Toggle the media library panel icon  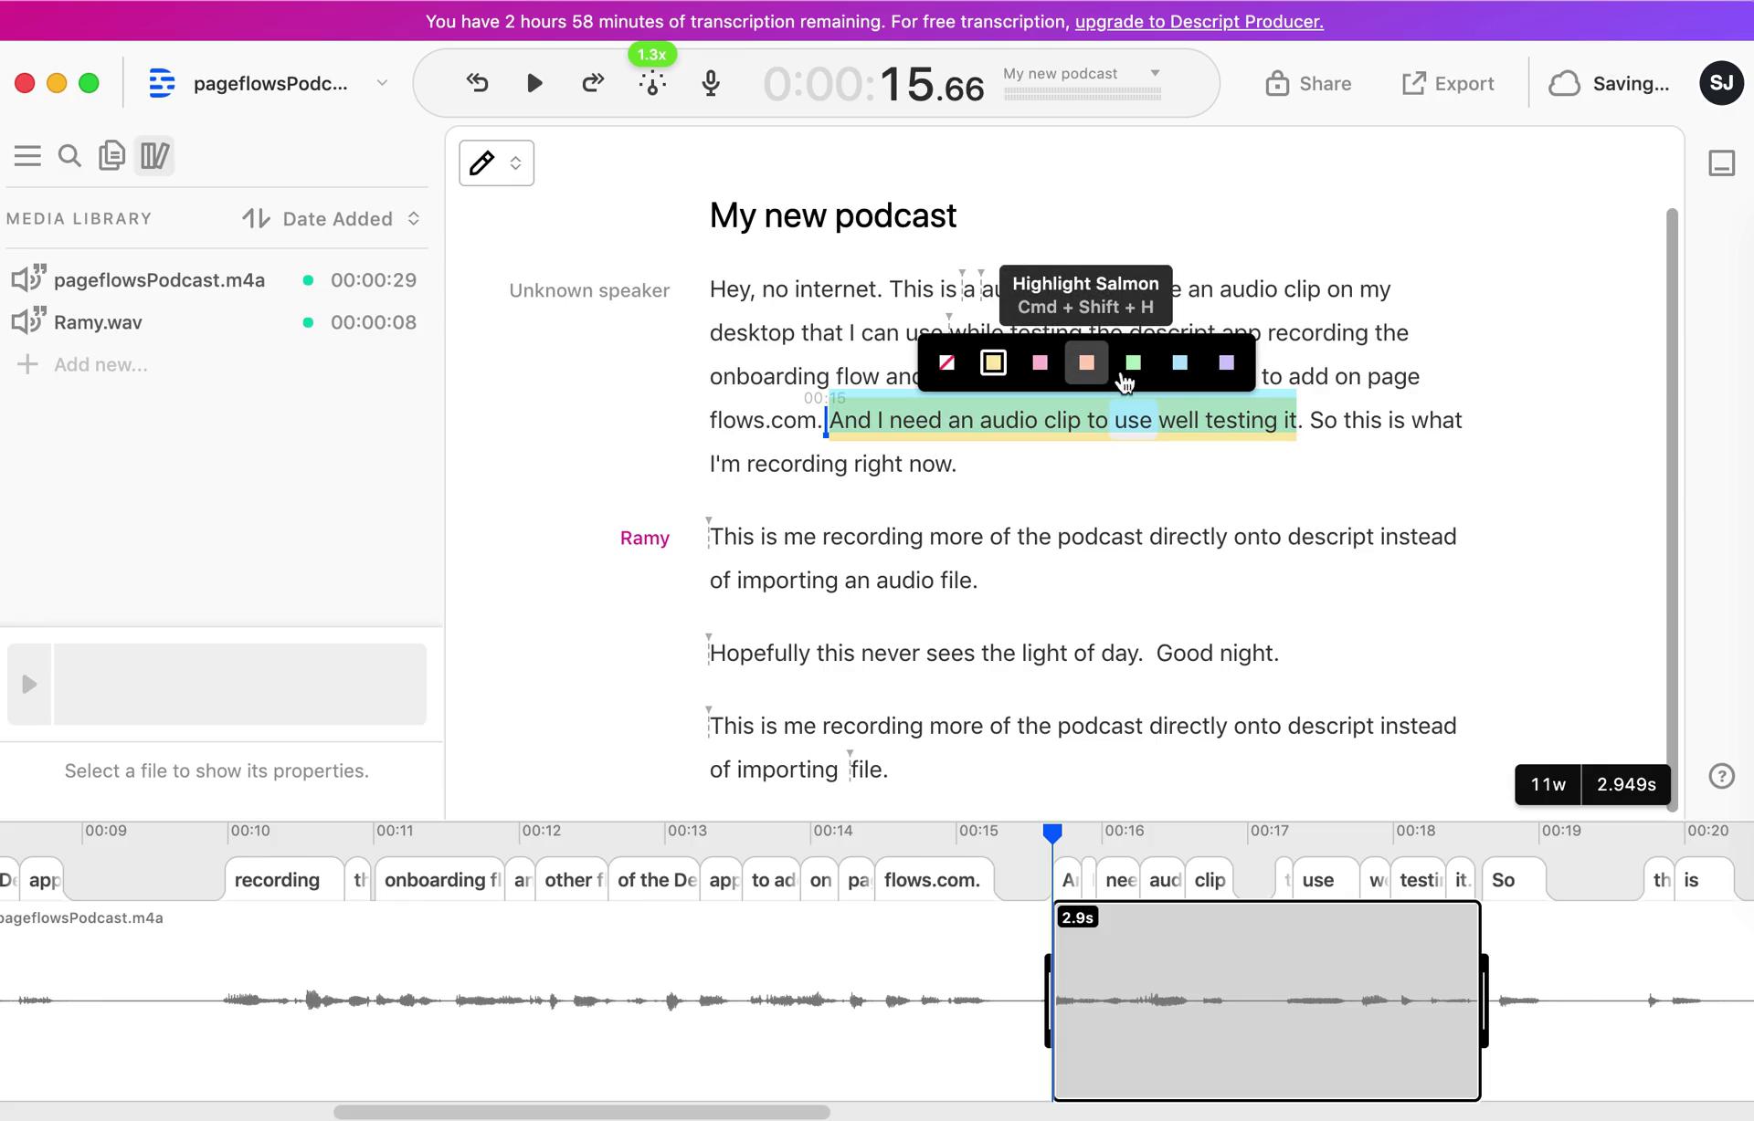pyautogui.click(x=154, y=156)
